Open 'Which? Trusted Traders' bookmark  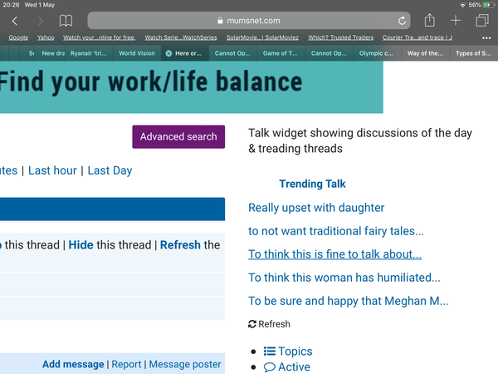pos(341,37)
